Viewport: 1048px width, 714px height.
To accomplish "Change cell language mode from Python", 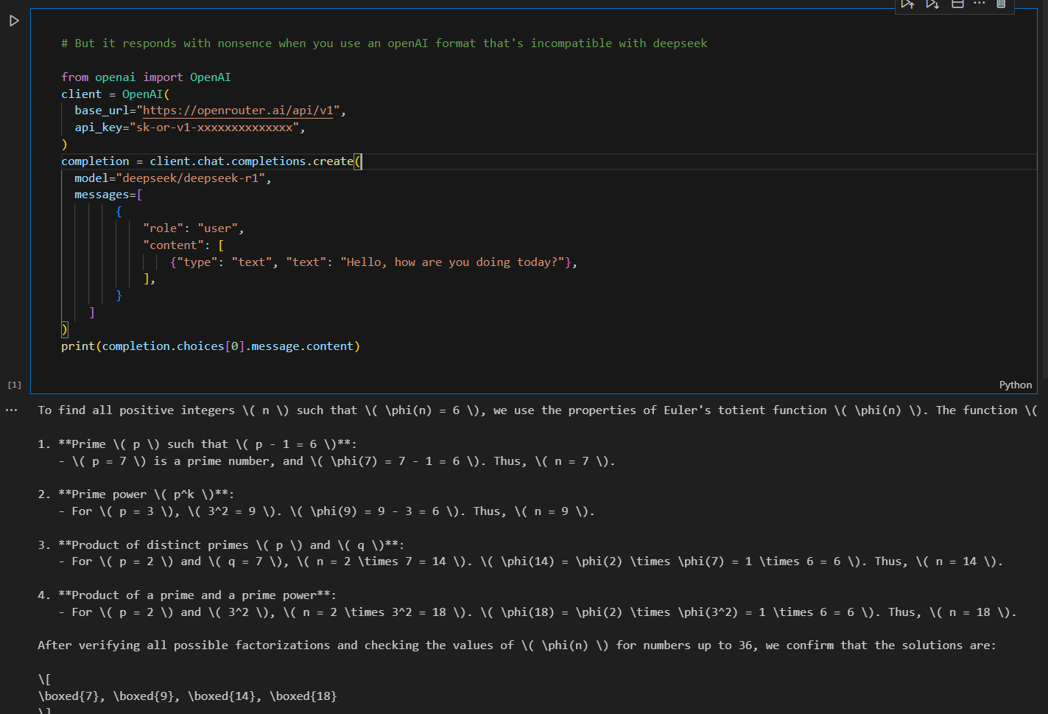I will (x=1015, y=385).
